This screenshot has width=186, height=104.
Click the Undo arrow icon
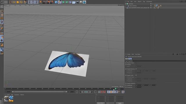(3, 2)
